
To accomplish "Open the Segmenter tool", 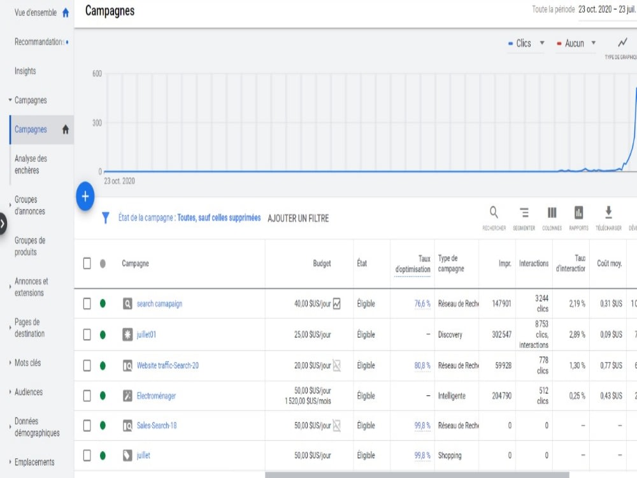I will coord(524,217).
